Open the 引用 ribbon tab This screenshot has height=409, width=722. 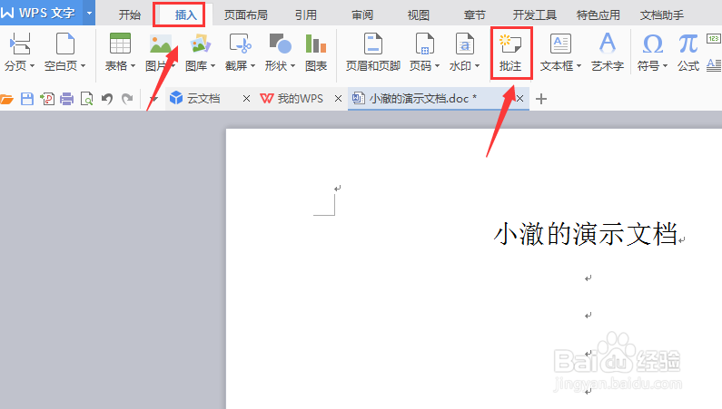pyautogui.click(x=306, y=15)
